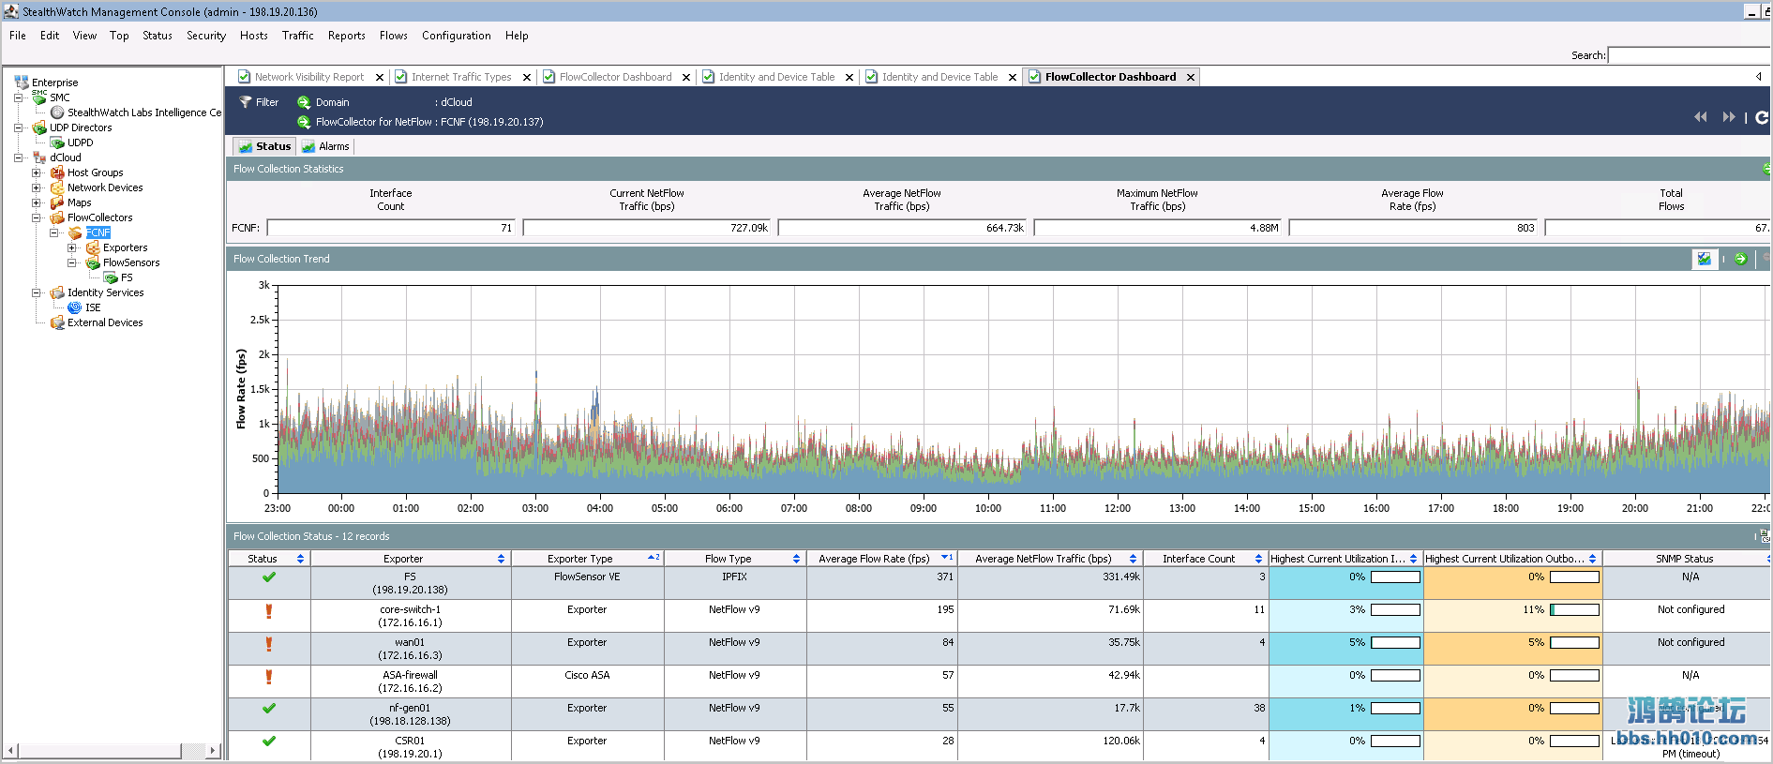This screenshot has height=764, width=1773.
Task: Select the nf-gen01 (198.18.128.138) exporter row
Action: click(999, 714)
